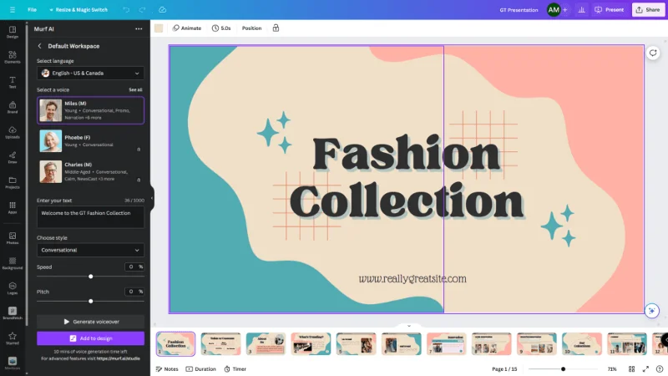Select page 4 What's Trending thumbnail
Viewport: 668px width, 376px height.
311,343
